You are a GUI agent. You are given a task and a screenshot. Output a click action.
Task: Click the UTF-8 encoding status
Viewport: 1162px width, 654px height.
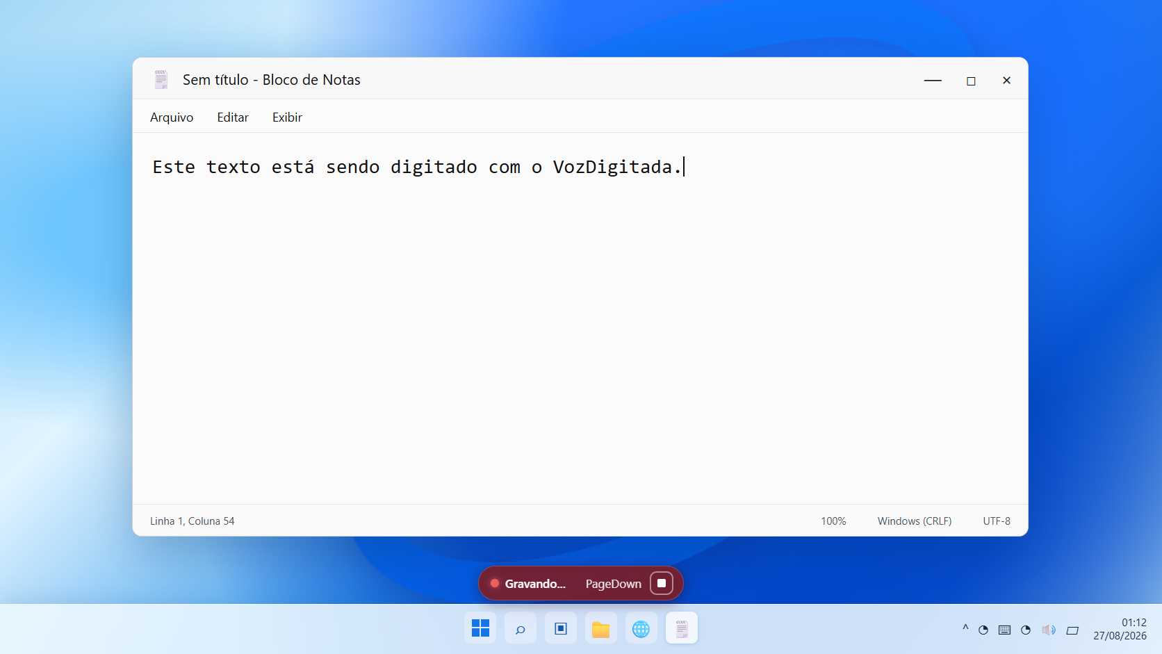tap(997, 521)
